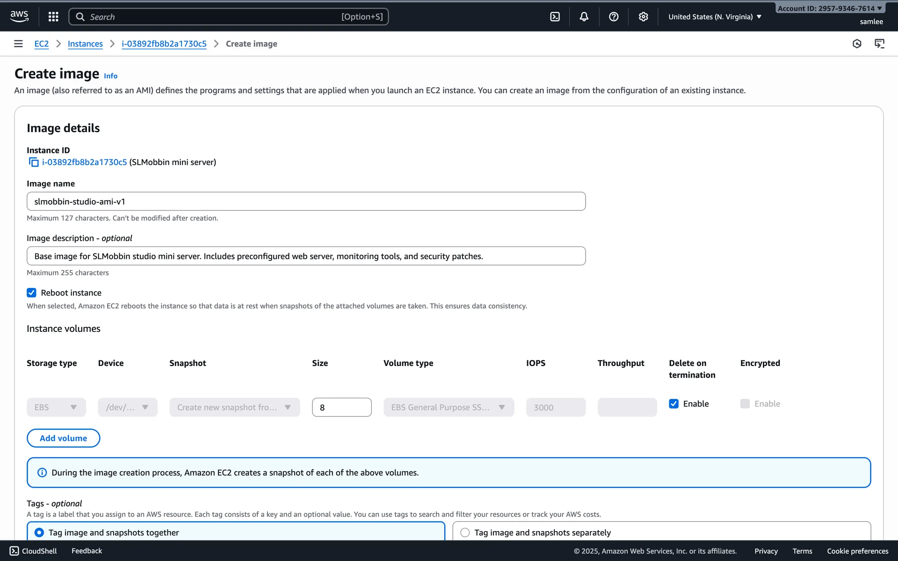Open the EBS storage type dropdown
The height and width of the screenshot is (561, 898).
pos(56,407)
